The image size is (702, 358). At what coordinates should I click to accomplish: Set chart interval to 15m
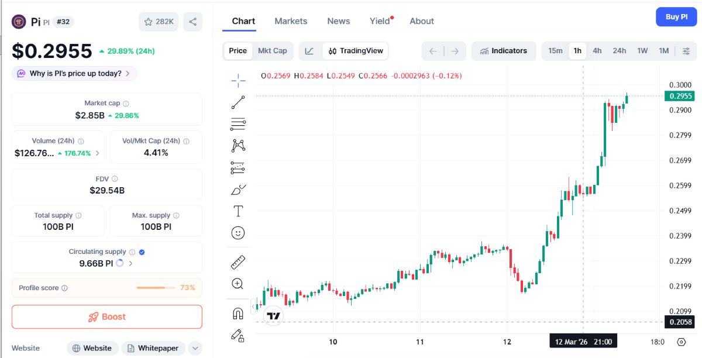(555, 51)
